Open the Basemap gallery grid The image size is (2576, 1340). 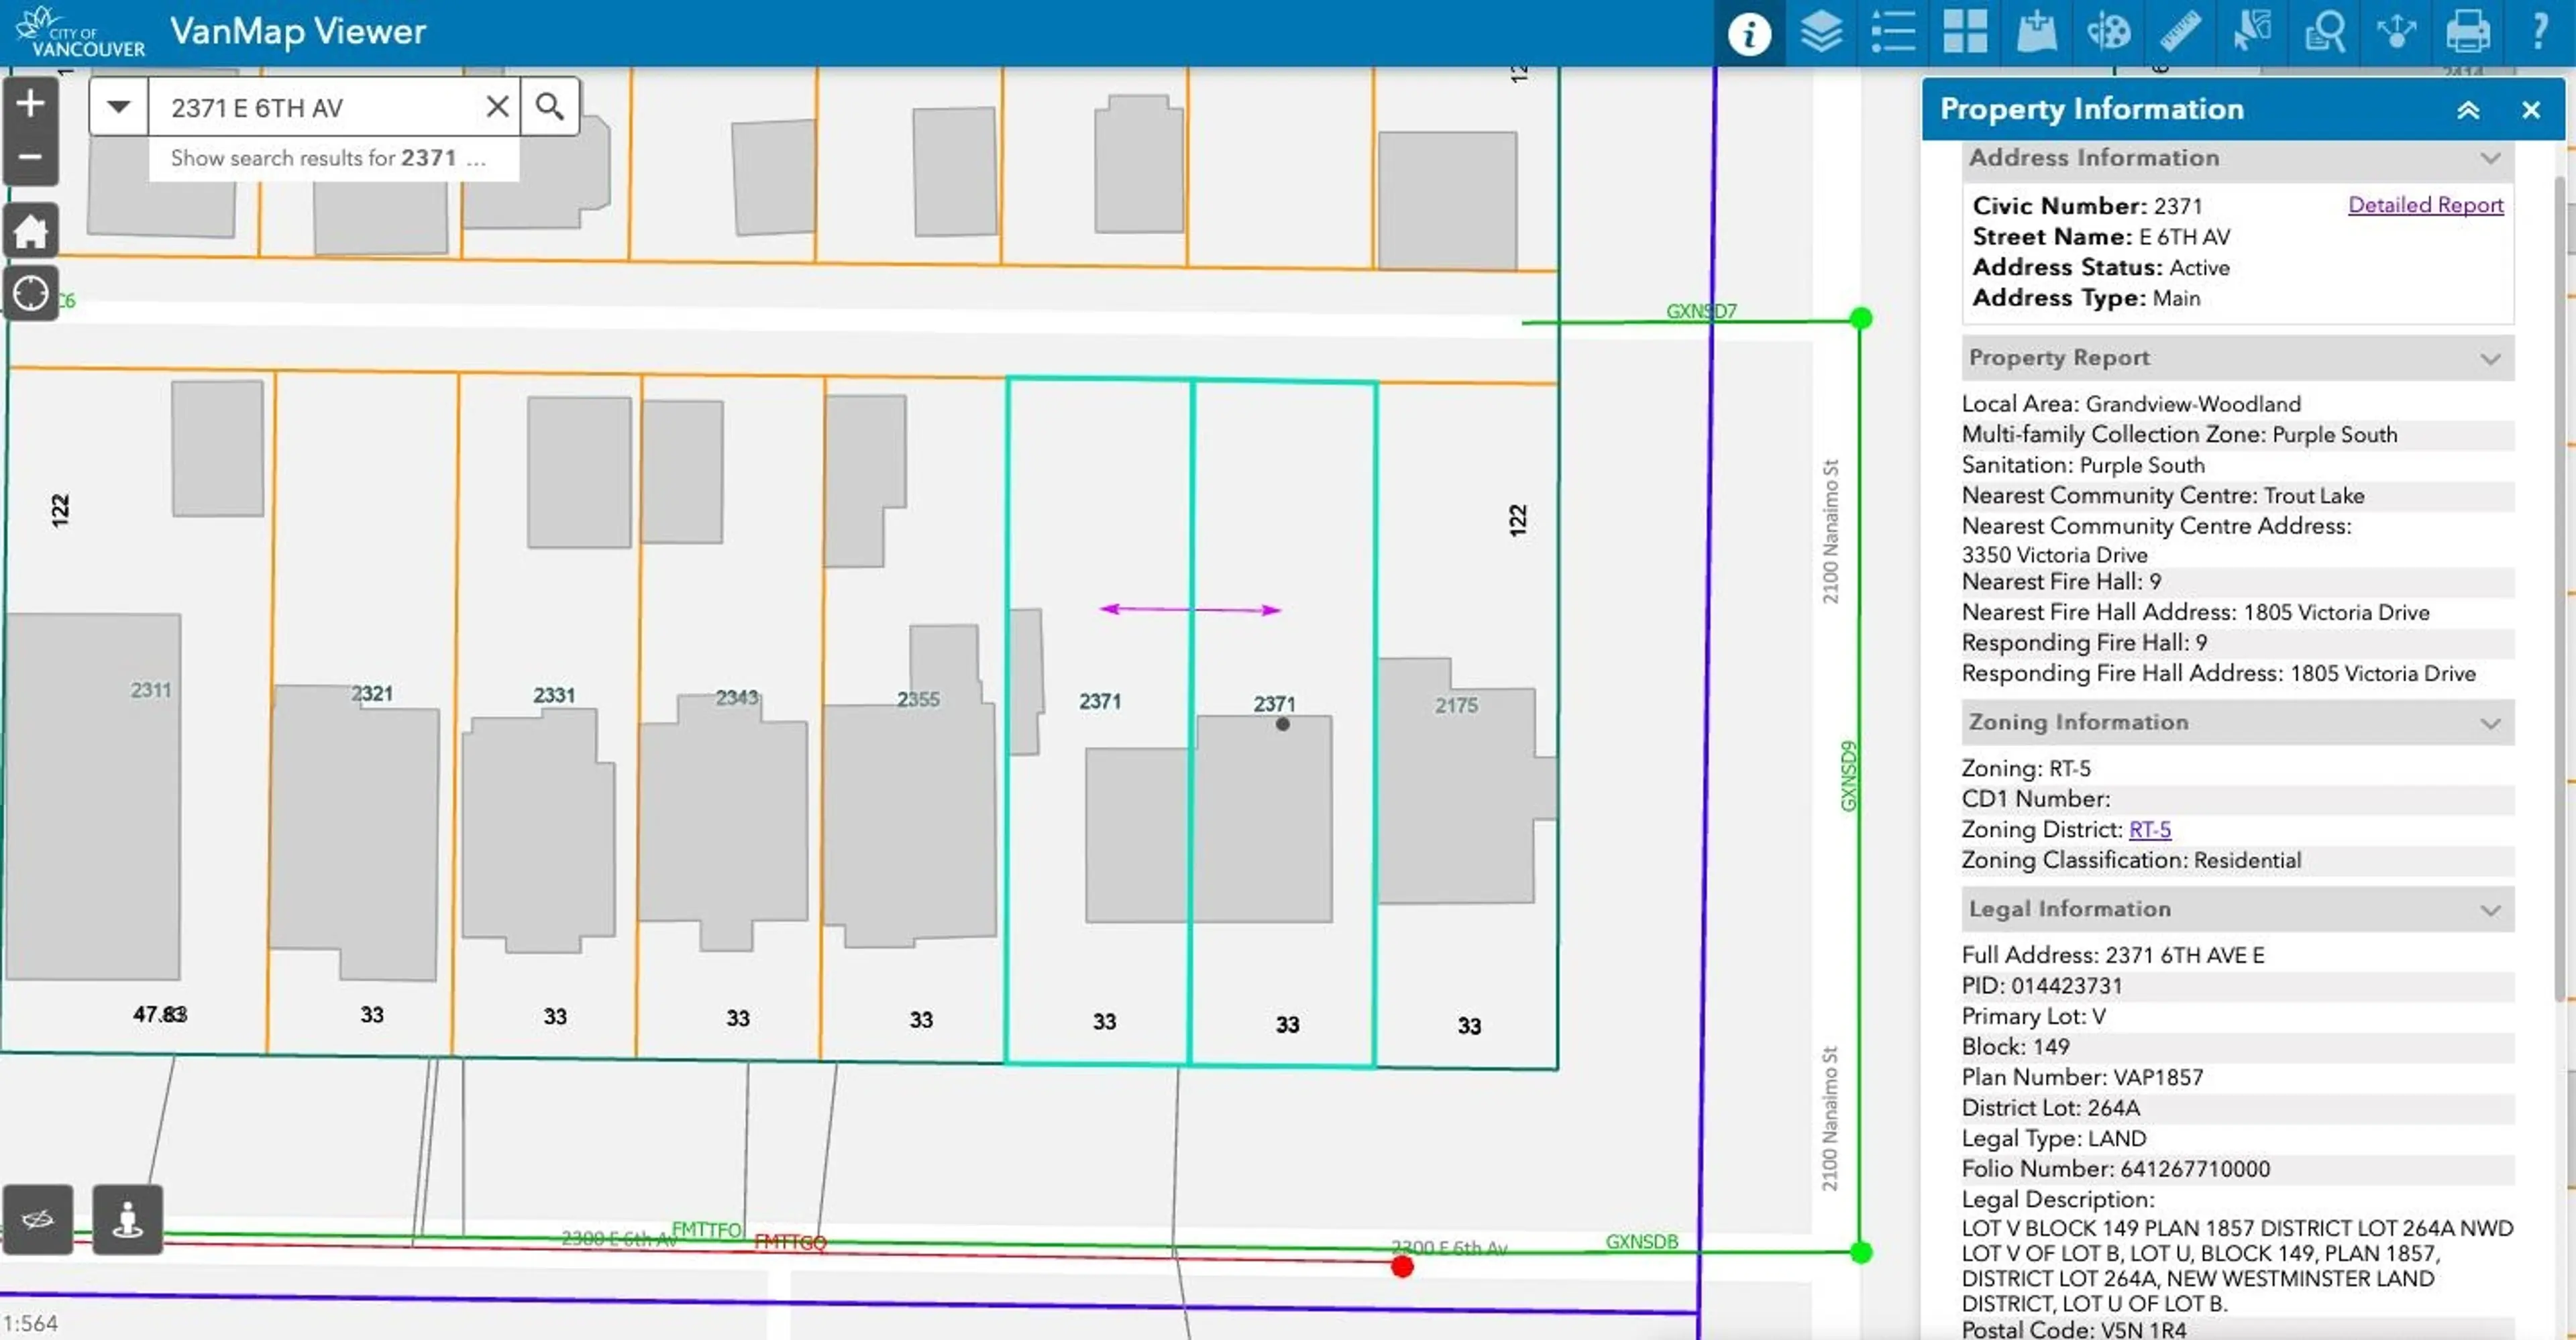click(1964, 32)
